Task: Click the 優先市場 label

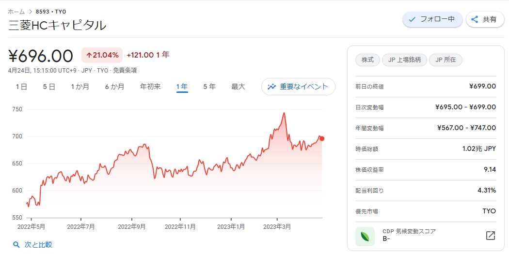Action: 367,211
